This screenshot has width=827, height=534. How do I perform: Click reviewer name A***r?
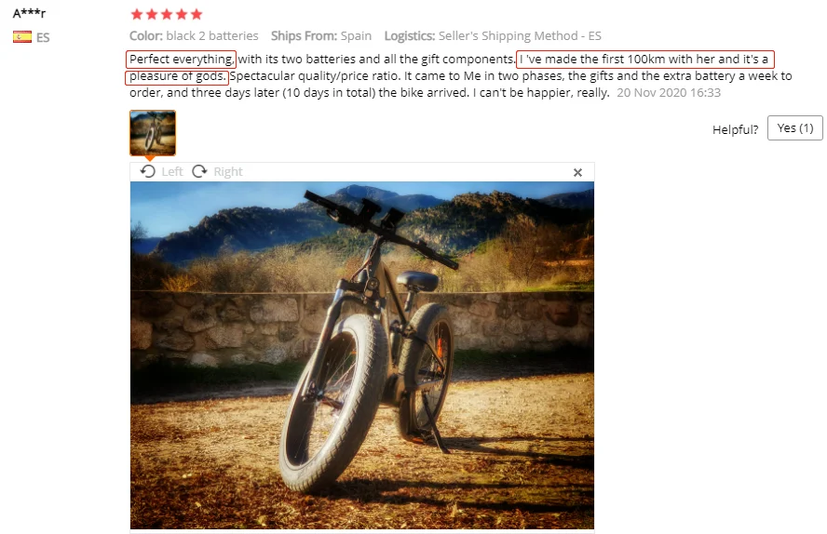click(29, 13)
